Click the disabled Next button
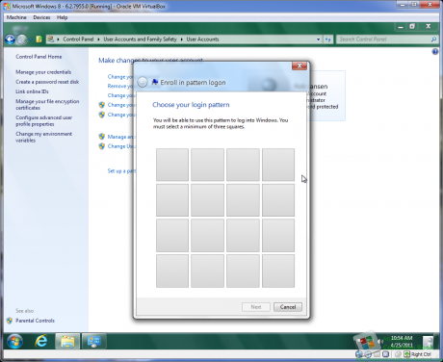The width and height of the screenshot is (443, 362). coord(256,307)
